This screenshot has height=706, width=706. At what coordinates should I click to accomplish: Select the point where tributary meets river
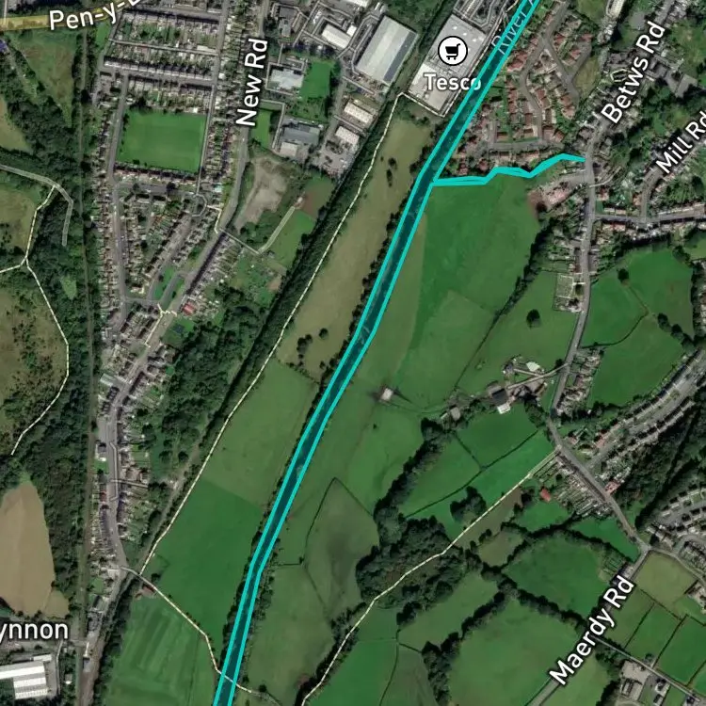[x=432, y=183]
